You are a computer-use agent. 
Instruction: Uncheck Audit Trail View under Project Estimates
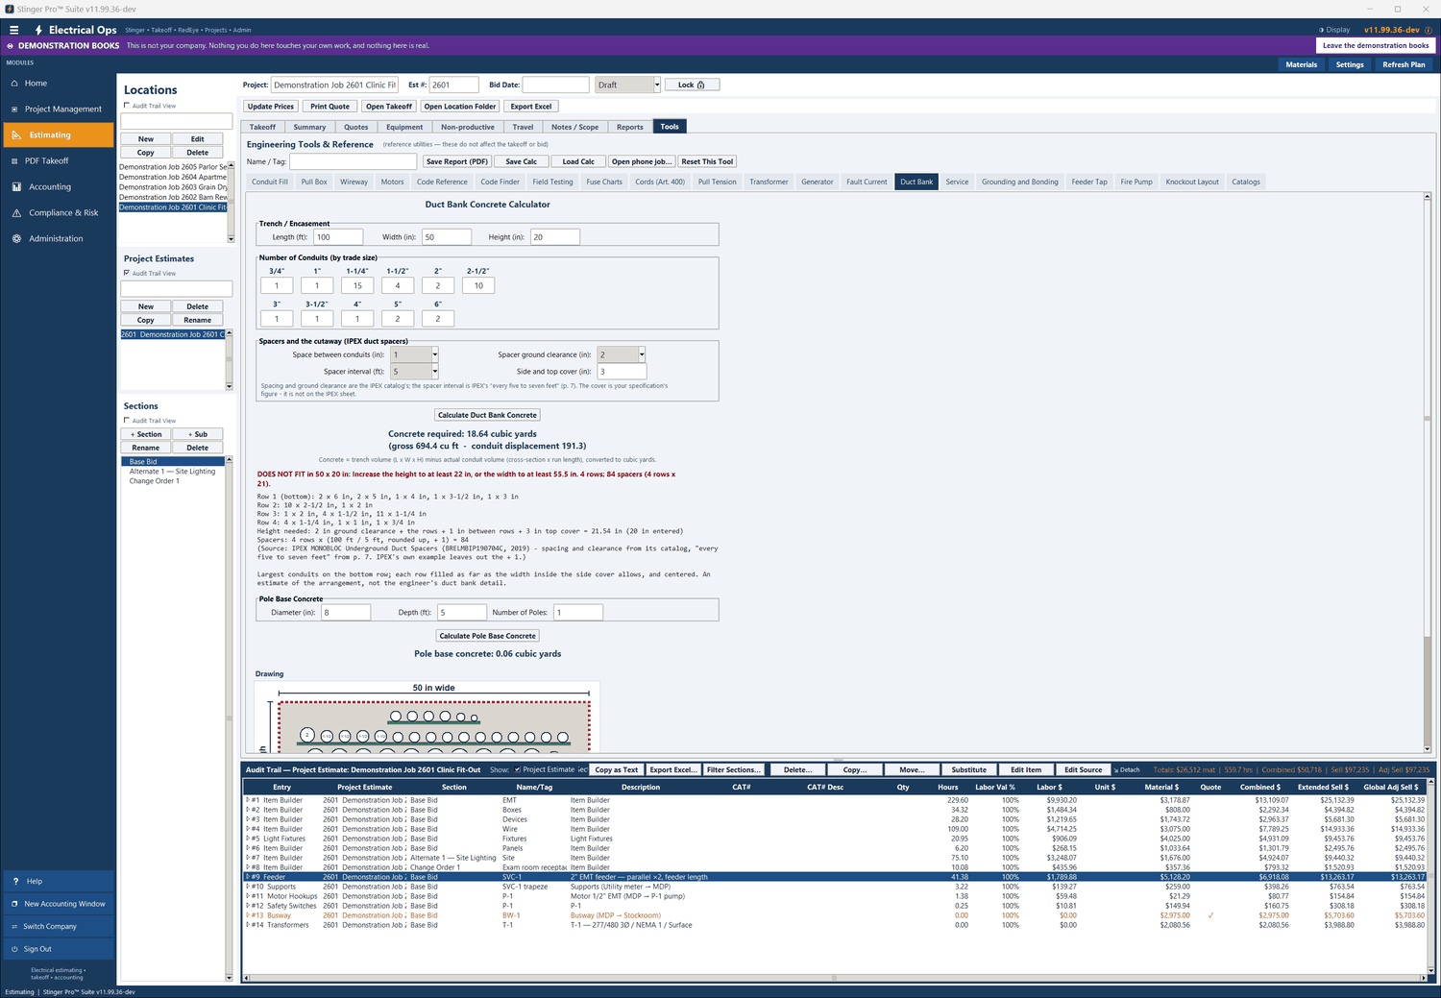pyautogui.click(x=127, y=273)
